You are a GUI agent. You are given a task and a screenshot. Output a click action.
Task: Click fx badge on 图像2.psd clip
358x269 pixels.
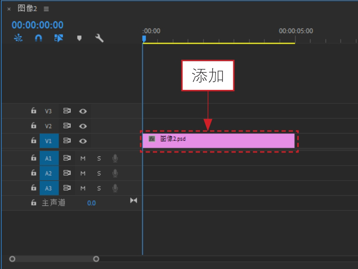(x=152, y=139)
